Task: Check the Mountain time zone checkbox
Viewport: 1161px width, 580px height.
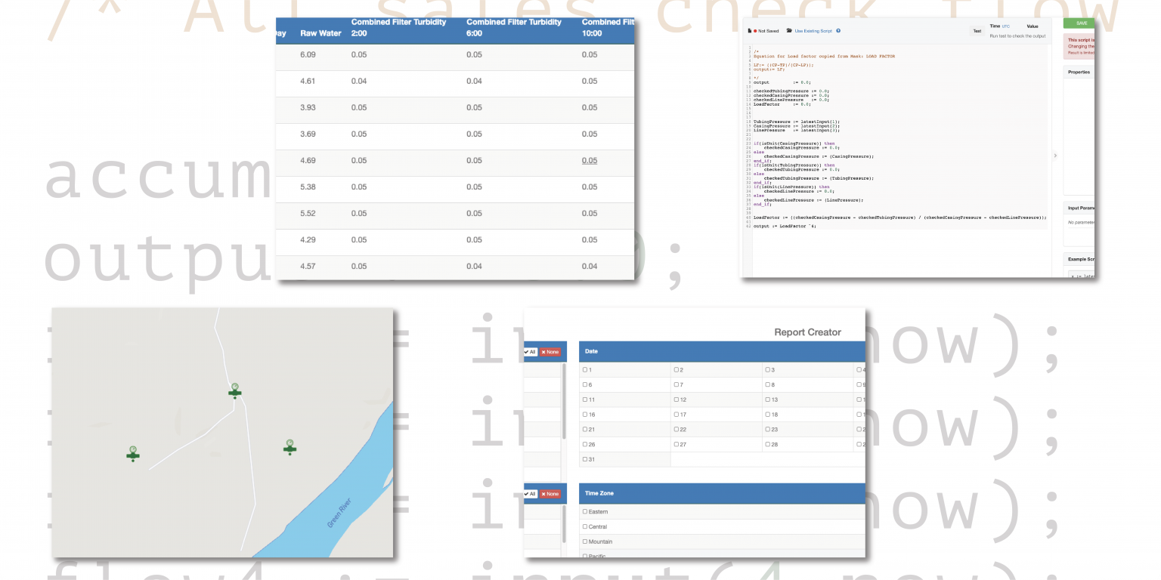Action: (584, 541)
